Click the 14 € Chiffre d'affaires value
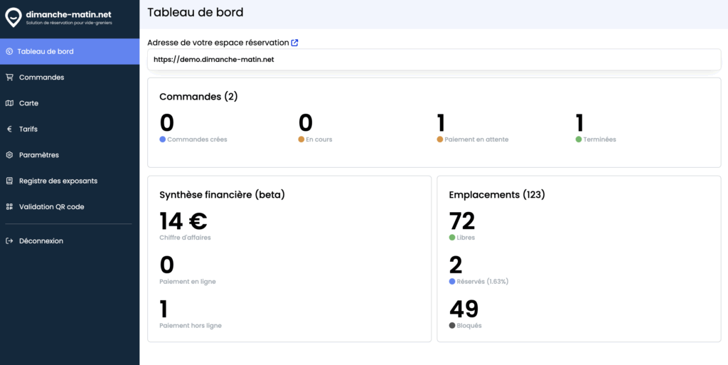Image resolution: width=728 pixels, height=365 pixels. [x=183, y=221]
